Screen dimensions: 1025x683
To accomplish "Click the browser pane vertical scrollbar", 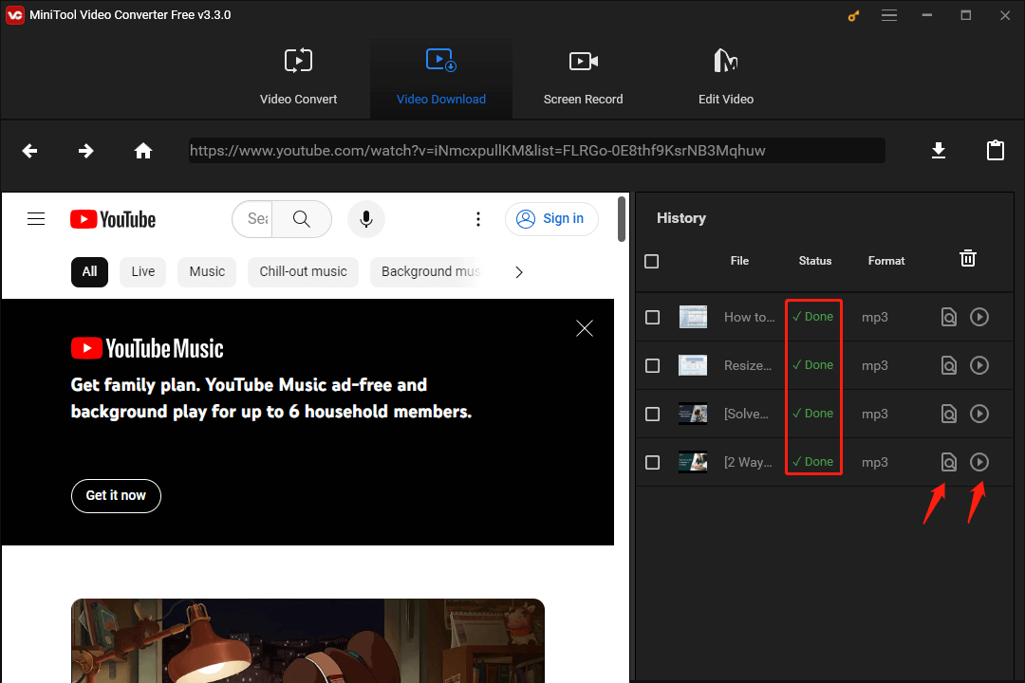I will point(621,219).
